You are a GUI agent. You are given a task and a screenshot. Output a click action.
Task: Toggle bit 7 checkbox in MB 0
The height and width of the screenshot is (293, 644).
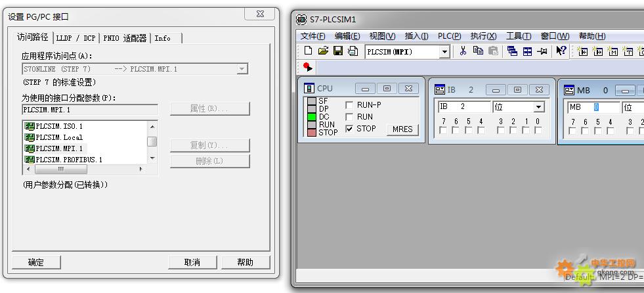point(572,131)
